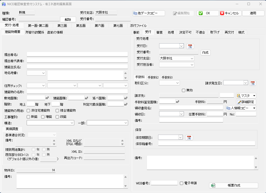Enable the 電子申請 checkbox
The height and width of the screenshot is (193, 266).
182,183
